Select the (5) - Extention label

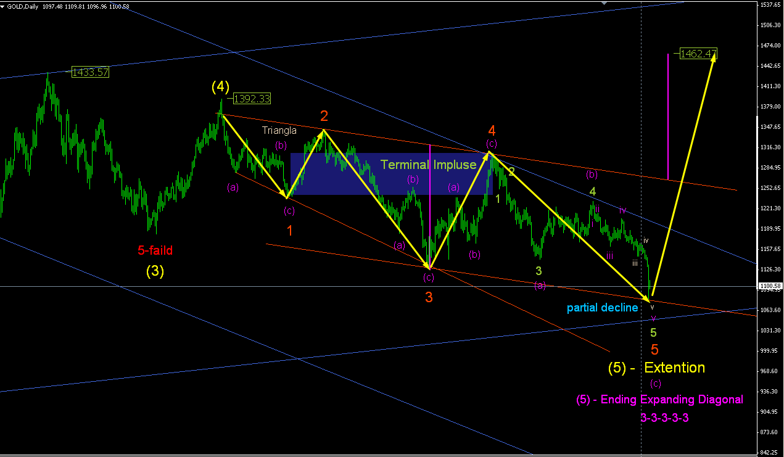[656, 368]
